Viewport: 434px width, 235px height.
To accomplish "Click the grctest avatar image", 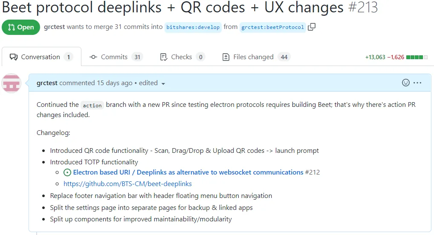I will (12, 83).
